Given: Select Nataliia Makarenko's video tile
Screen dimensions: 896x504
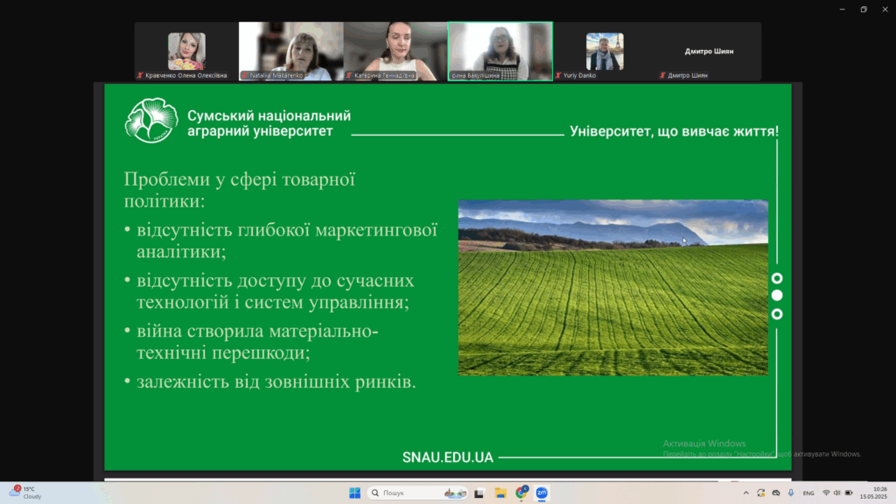Looking at the screenshot, I should click(x=290, y=52).
